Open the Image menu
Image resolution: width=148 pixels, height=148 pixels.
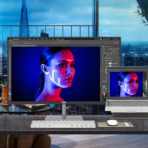click(x=29, y=39)
